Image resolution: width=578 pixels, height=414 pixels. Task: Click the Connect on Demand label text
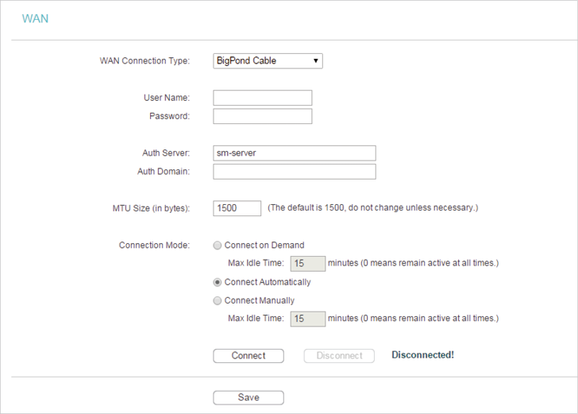click(264, 246)
